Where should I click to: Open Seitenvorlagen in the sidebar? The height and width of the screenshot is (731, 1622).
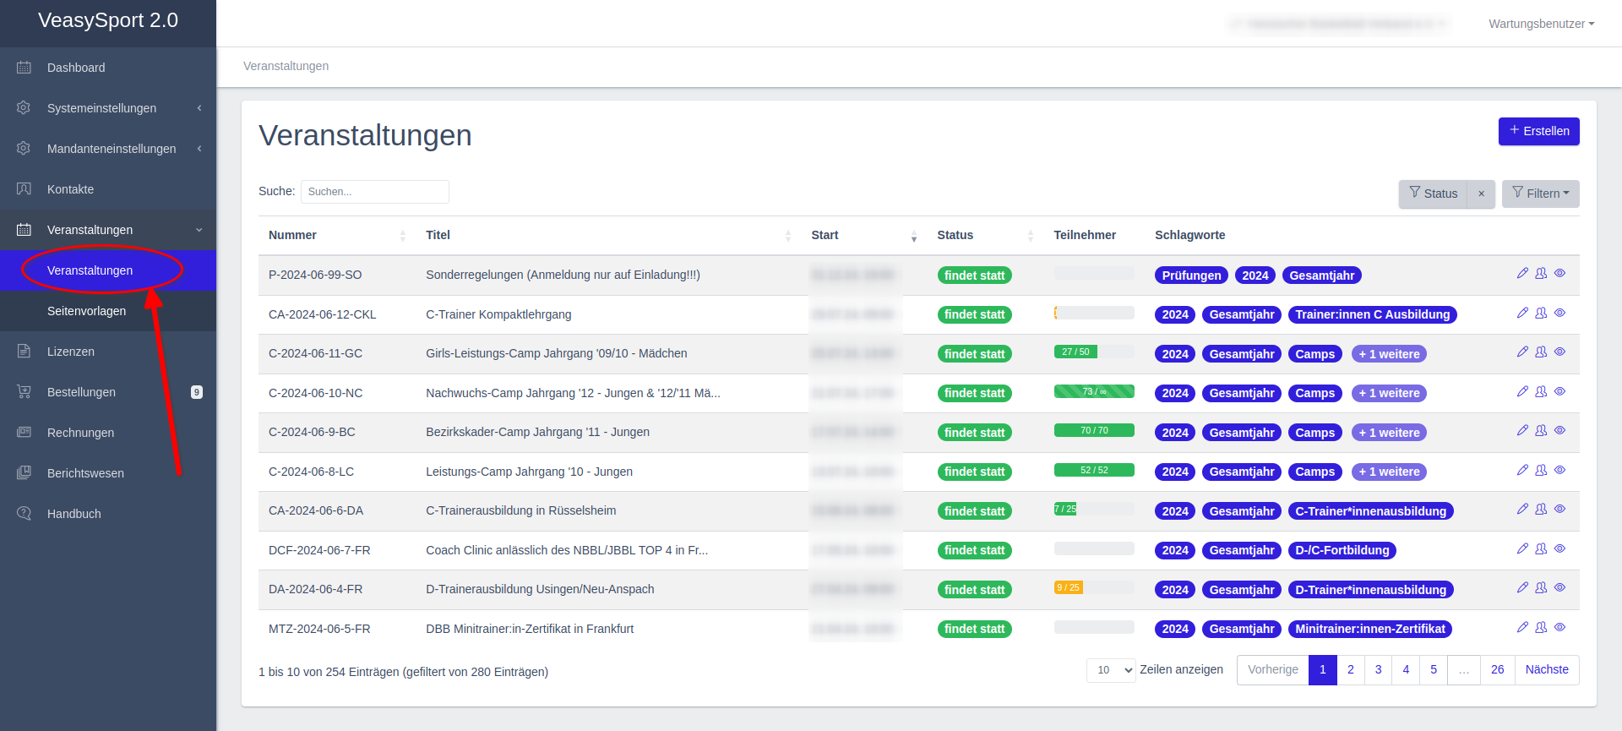point(86,311)
